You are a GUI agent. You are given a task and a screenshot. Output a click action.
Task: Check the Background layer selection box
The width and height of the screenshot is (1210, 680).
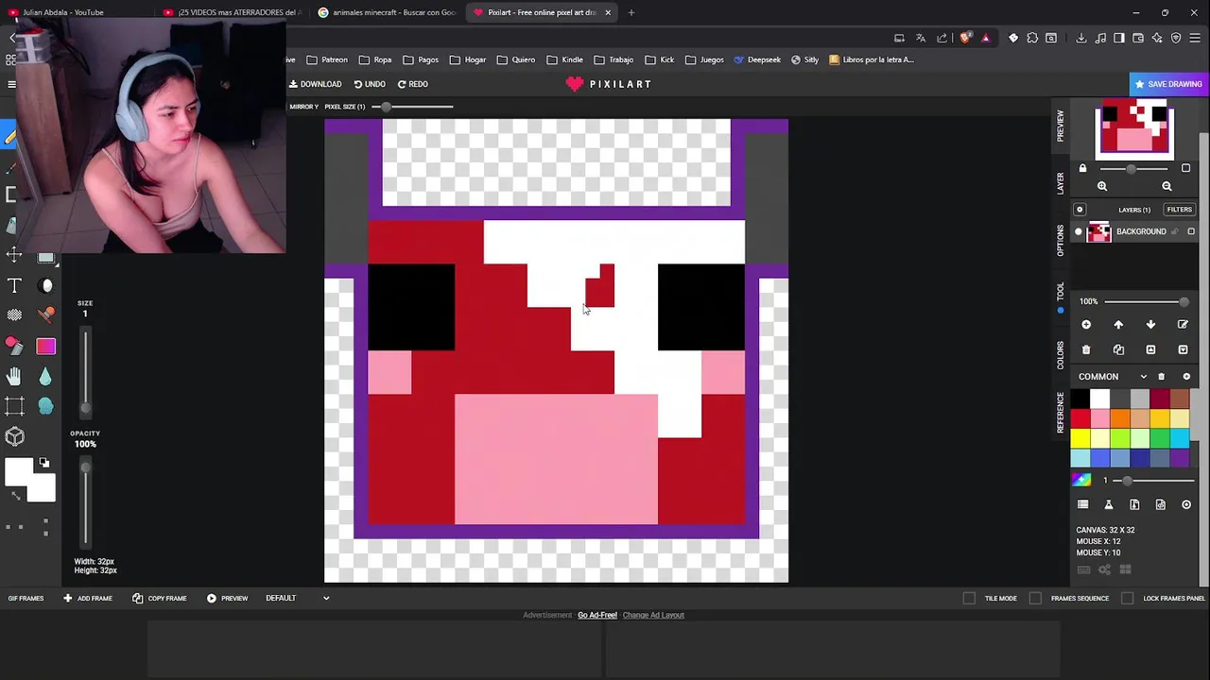click(1191, 231)
